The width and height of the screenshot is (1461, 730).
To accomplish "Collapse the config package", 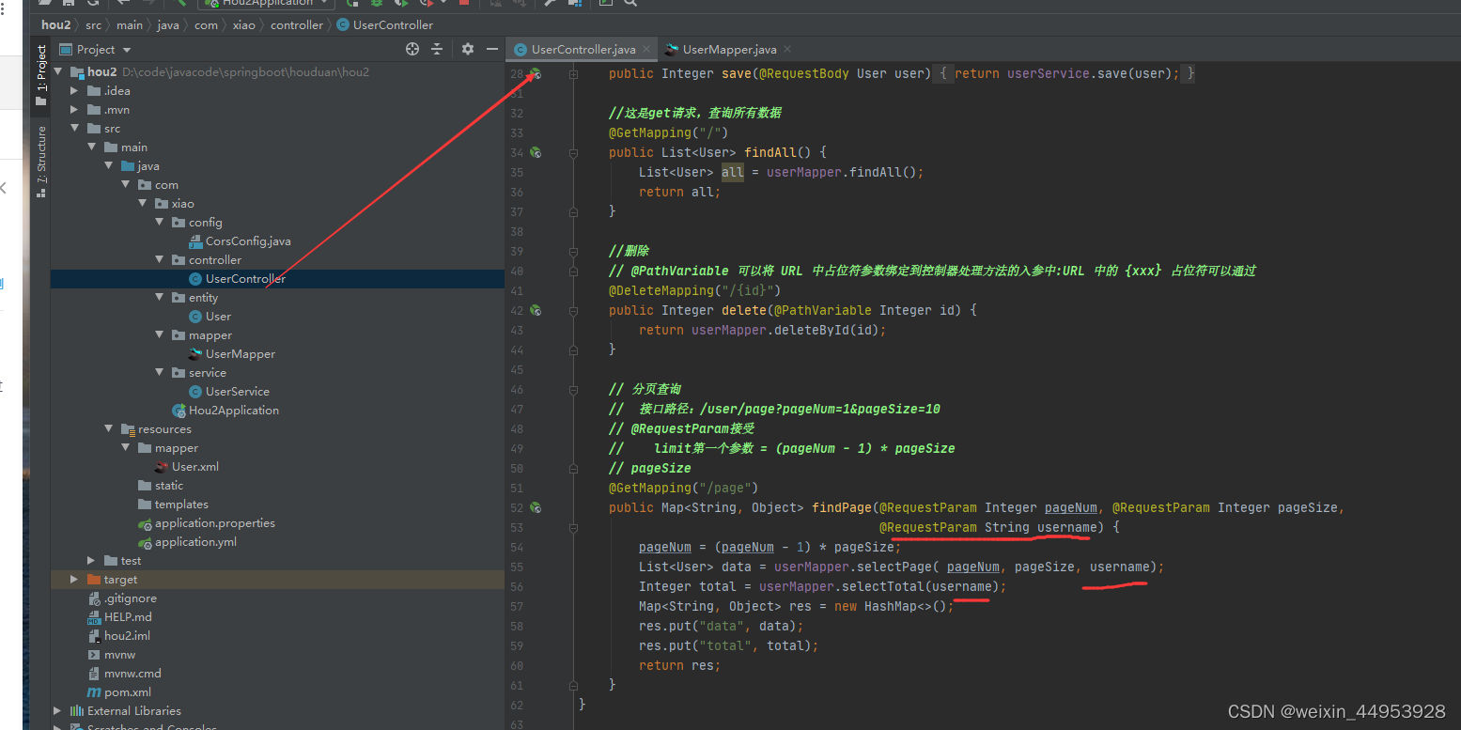I will pos(160,223).
